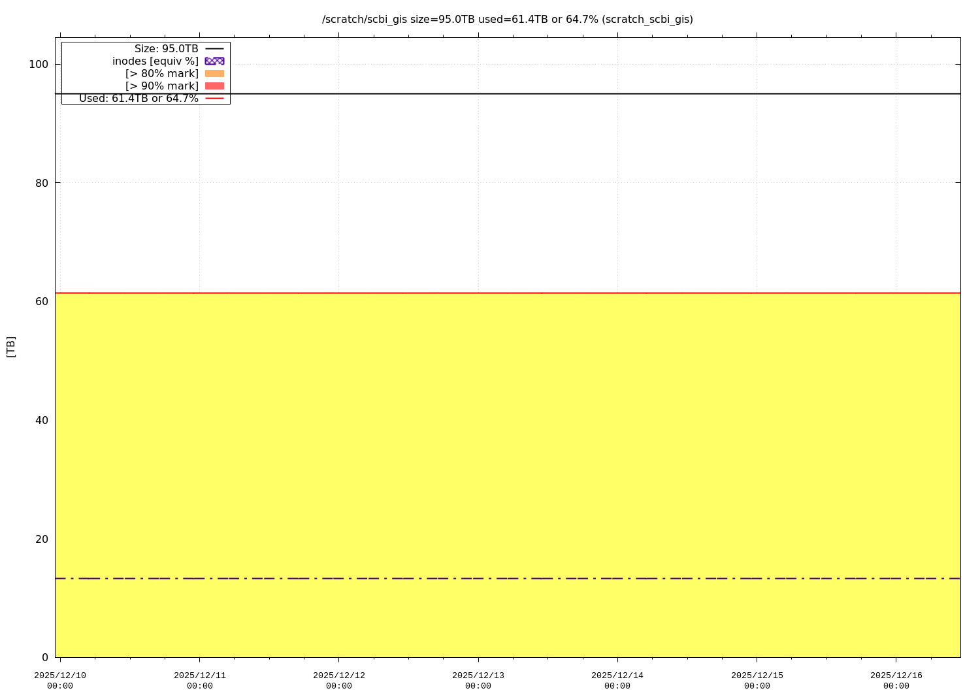The height and width of the screenshot is (699, 980).
Task: Pick the red 90% mark legend swatch
Action: pos(214,86)
